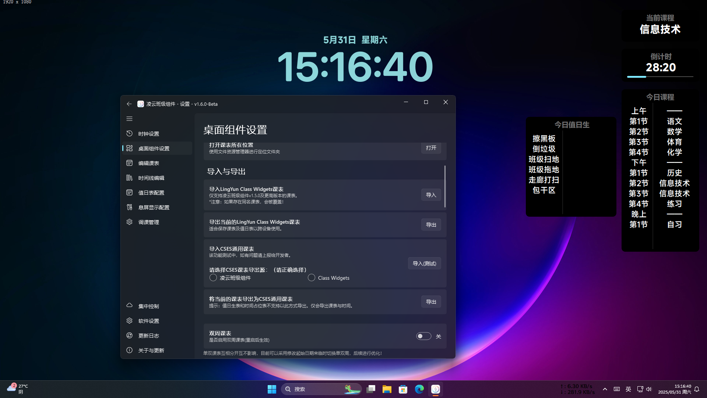Open Microsoft Edge from the taskbar

click(x=419, y=389)
